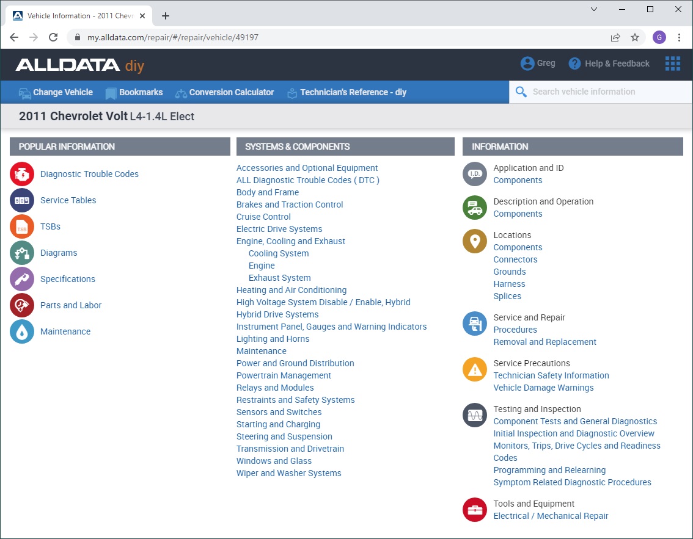This screenshot has width=693, height=539.
Task: Select the Cooling System sub-item
Action: (279, 253)
